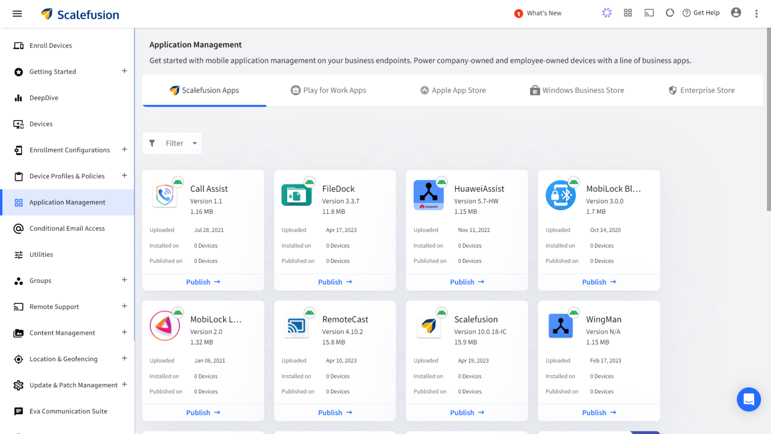This screenshot has height=434, width=771.
Task: Expand the Remote Support submenu
Action: (124, 306)
